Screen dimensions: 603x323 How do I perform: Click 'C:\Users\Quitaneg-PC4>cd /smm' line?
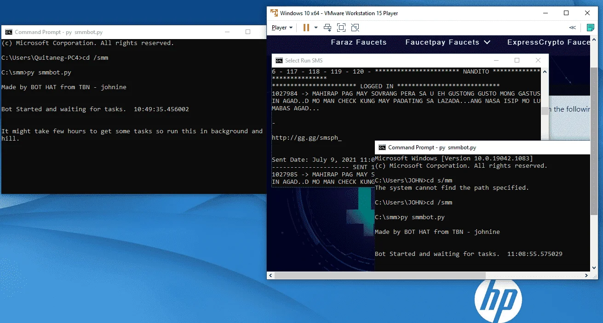coord(55,58)
